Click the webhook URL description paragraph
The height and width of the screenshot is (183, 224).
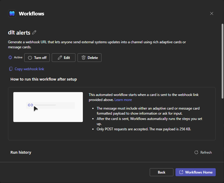tap(97, 44)
